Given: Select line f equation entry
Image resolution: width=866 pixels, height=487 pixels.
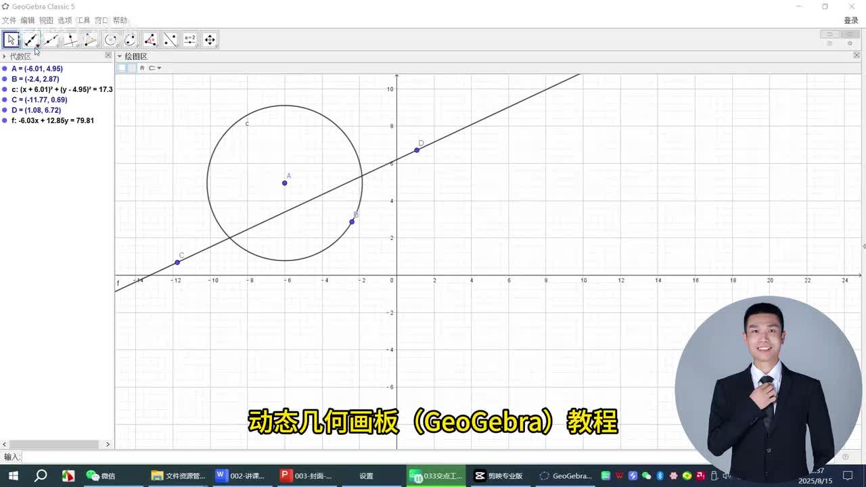Looking at the screenshot, I should tap(53, 120).
